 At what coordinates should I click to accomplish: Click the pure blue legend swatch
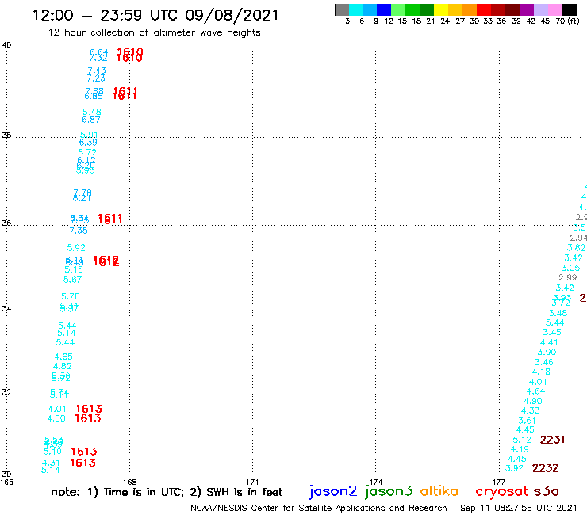click(384, 10)
